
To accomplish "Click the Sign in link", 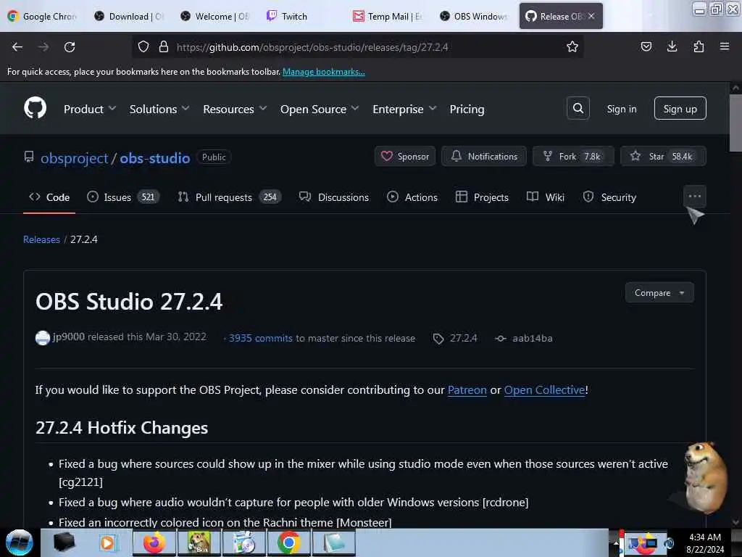I will coord(621,109).
